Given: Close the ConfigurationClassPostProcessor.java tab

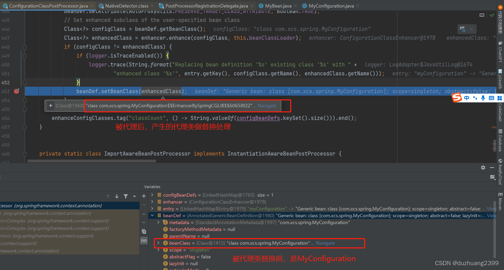Looking at the screenshot, I should [x=93, y=6].
